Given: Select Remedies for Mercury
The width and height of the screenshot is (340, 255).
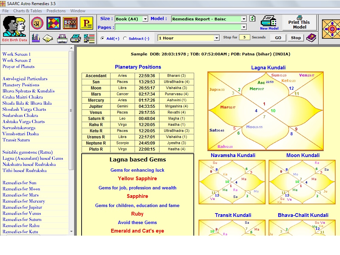Looking at the screenshot, I should coord(24,201).
